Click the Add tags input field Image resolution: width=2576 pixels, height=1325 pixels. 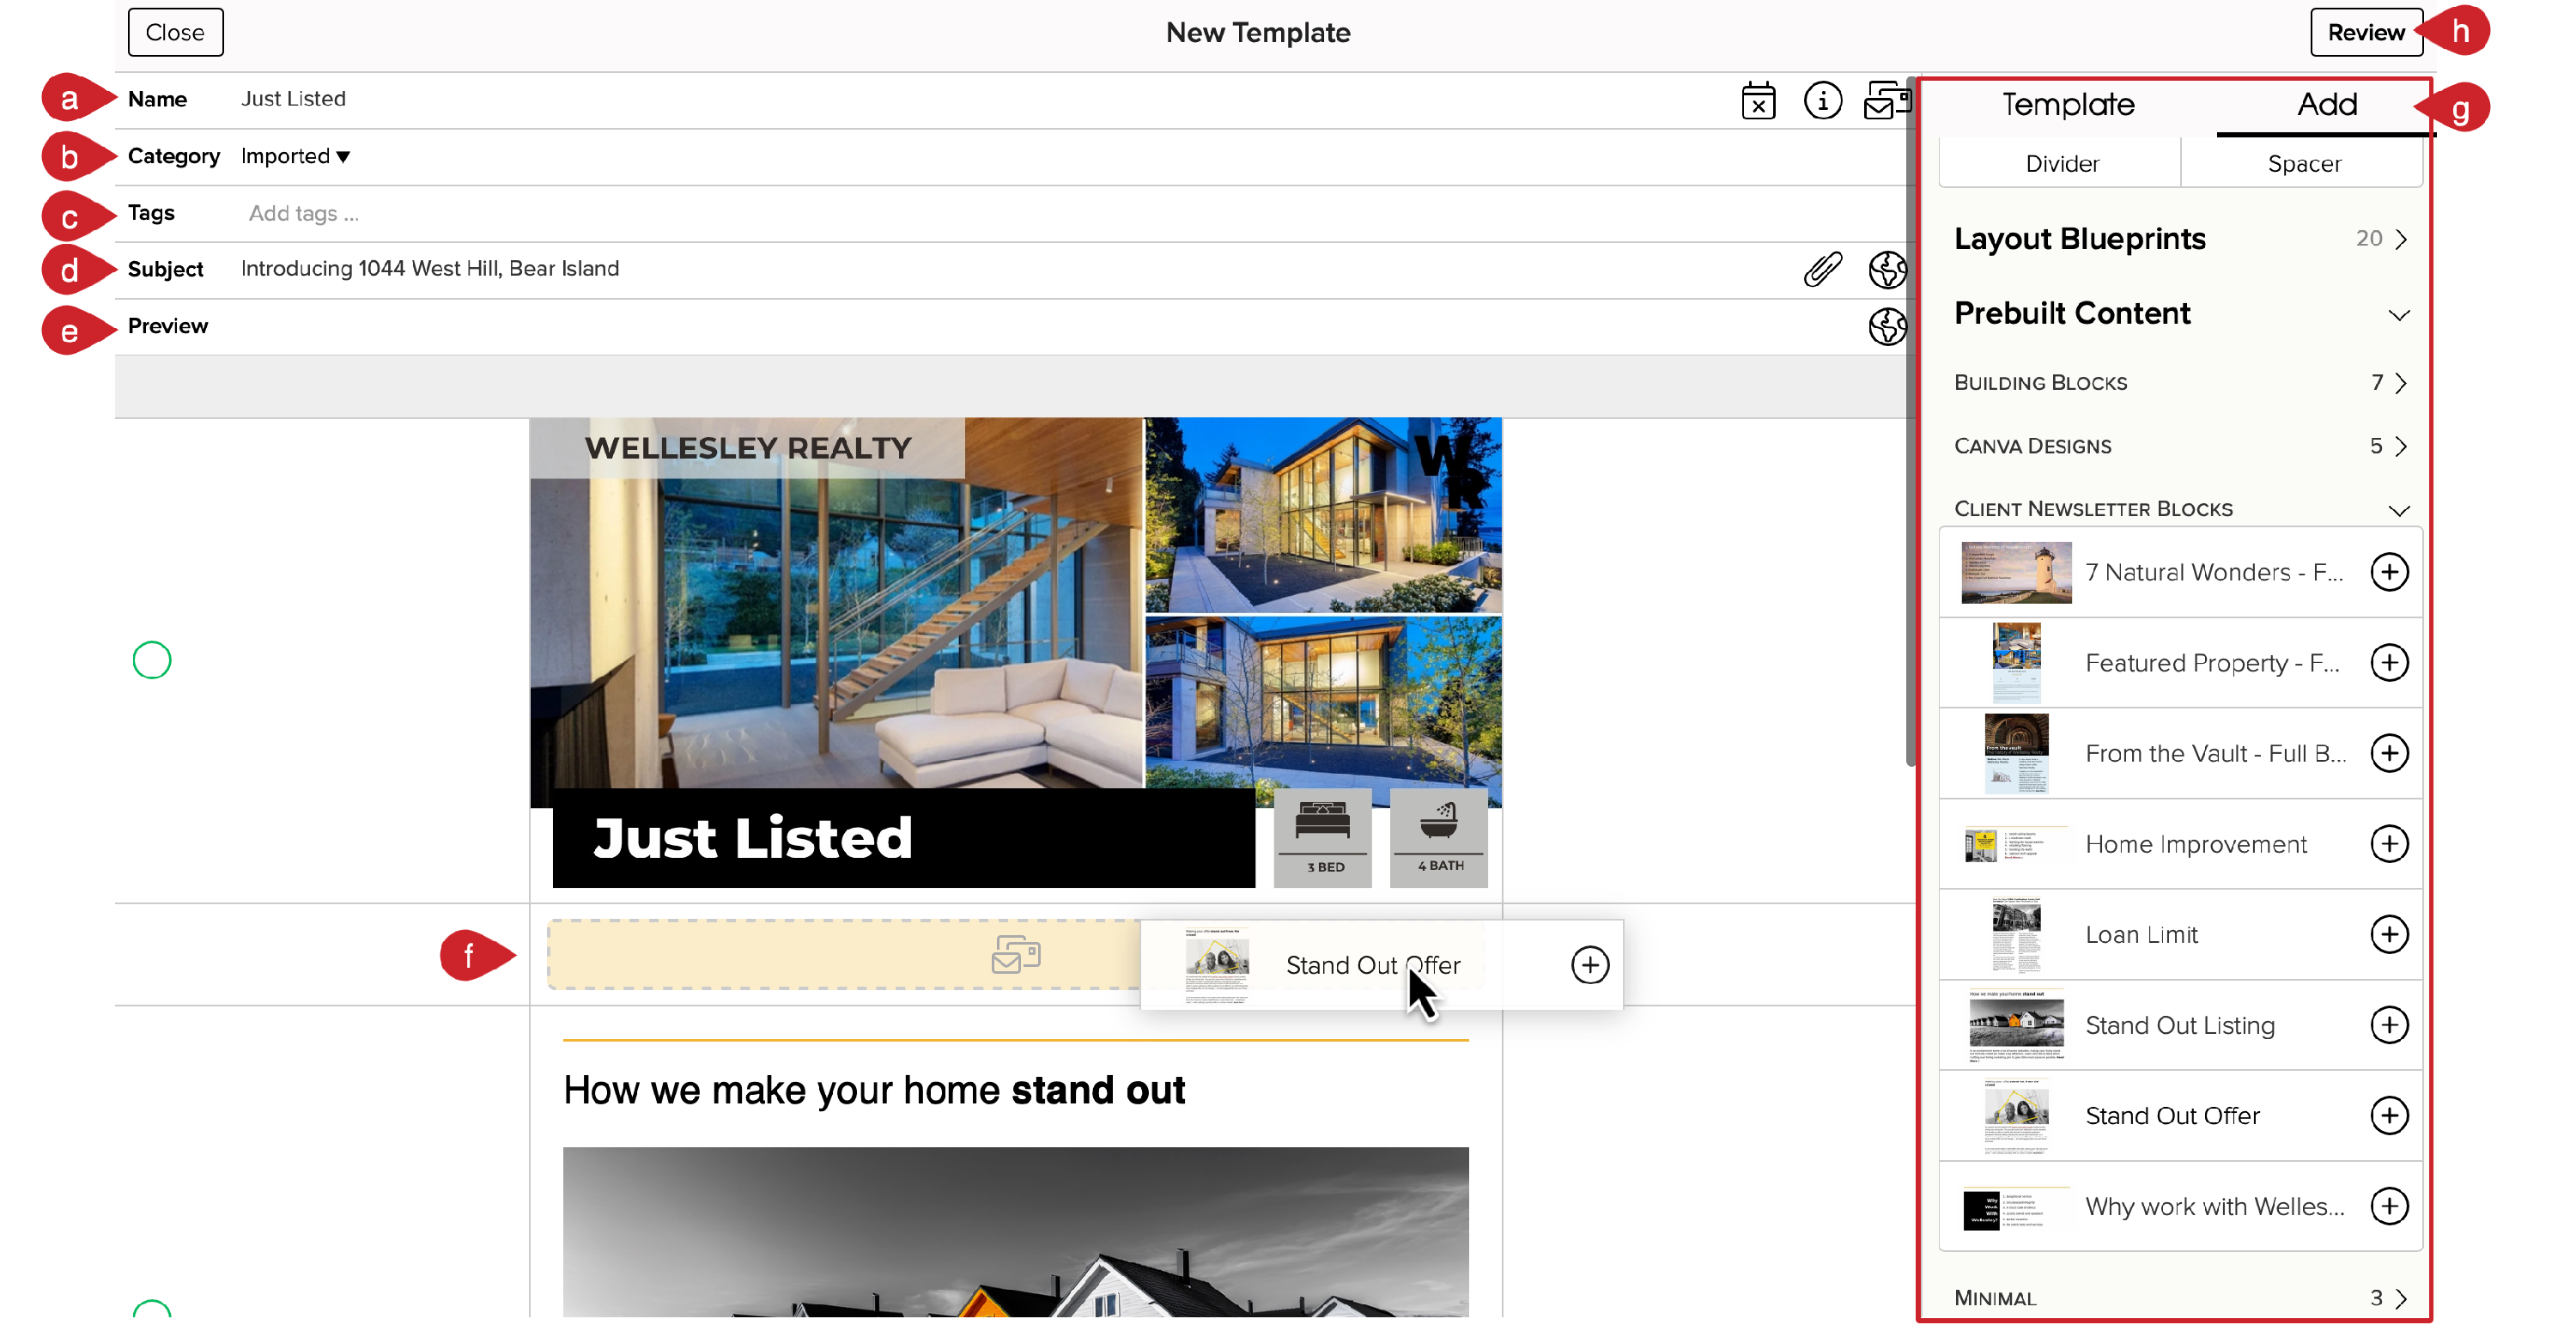pos(302,213)
